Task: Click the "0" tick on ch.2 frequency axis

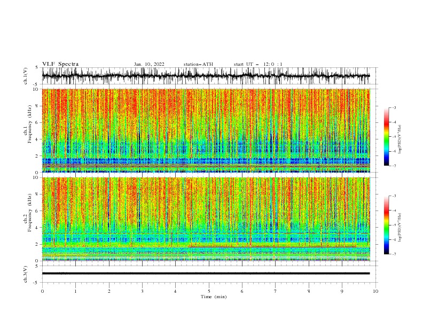Action: [x=37, y=261]
